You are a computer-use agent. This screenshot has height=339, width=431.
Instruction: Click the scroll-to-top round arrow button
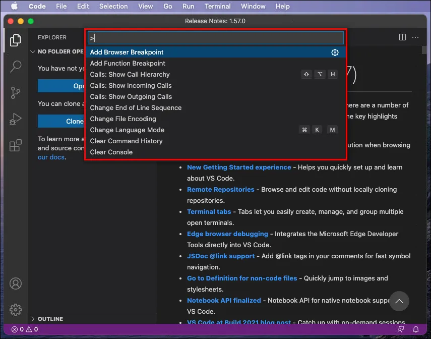pos(399,301)
